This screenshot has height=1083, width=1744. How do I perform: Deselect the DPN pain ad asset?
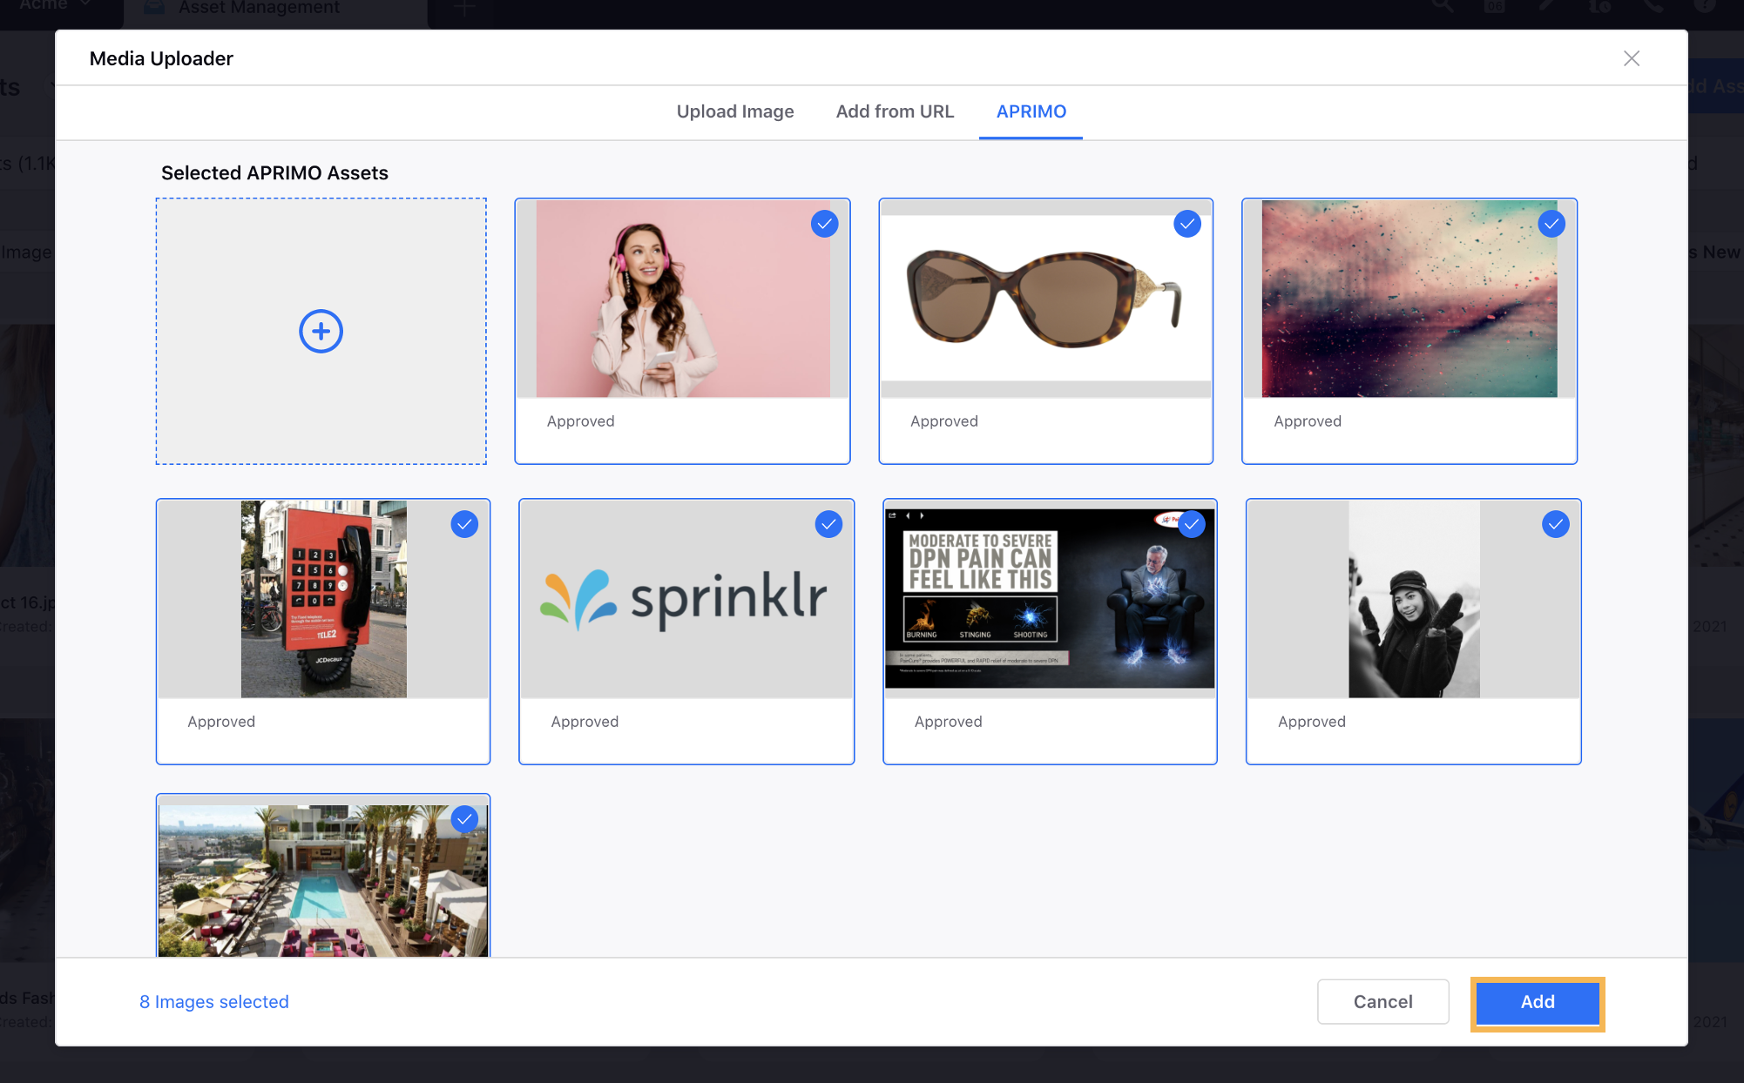(x=1192, y=524)
